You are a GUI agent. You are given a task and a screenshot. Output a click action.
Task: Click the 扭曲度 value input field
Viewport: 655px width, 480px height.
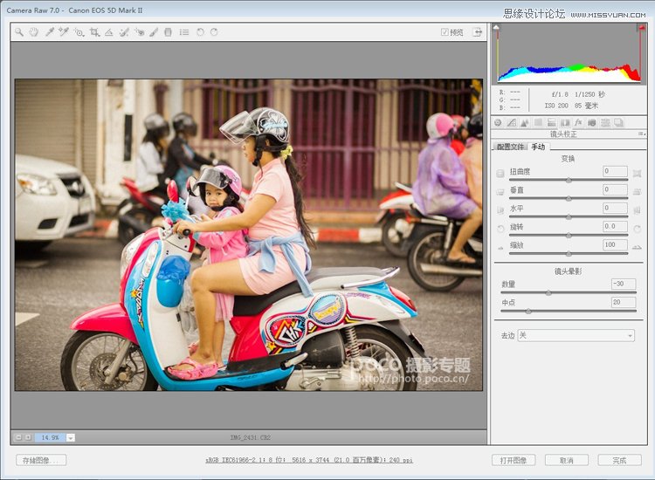coord(615,171)
